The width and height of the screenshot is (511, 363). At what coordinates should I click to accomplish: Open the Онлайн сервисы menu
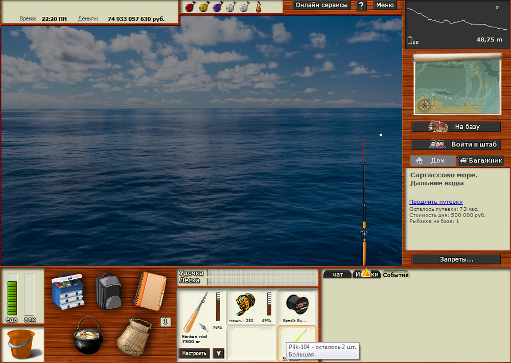pyautogui.click(x=321, y=5)
